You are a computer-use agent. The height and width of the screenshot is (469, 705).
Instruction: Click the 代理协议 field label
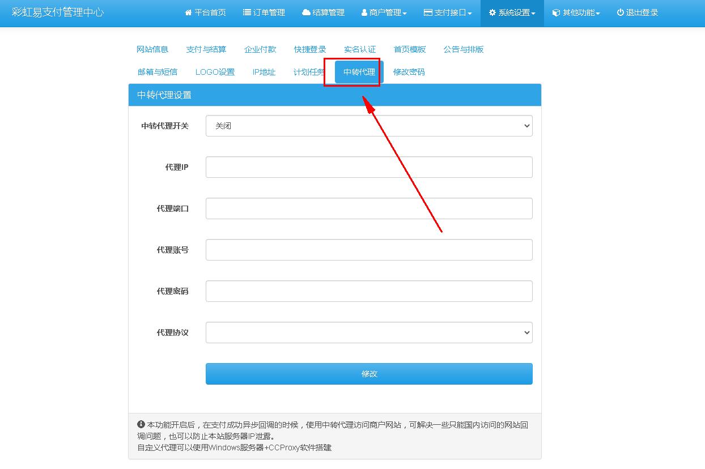click(x=173, y=332)
